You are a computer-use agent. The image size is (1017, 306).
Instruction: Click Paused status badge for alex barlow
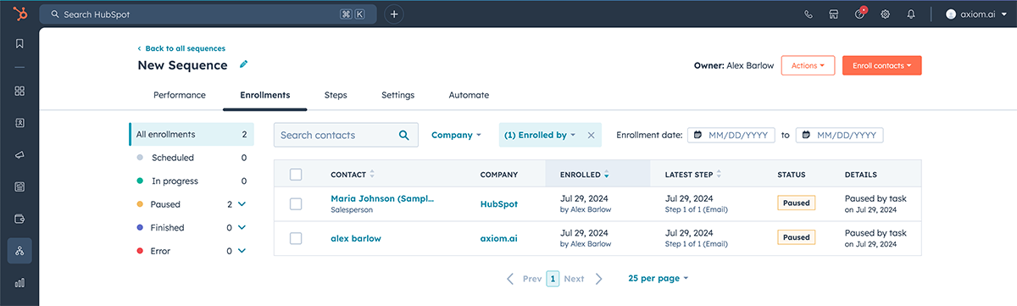click(x=797, y=238)
